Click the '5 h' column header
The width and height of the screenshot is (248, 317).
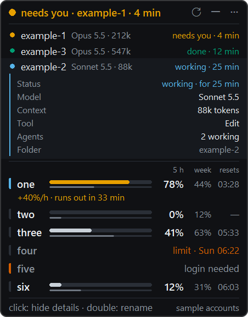pos(178,170)
